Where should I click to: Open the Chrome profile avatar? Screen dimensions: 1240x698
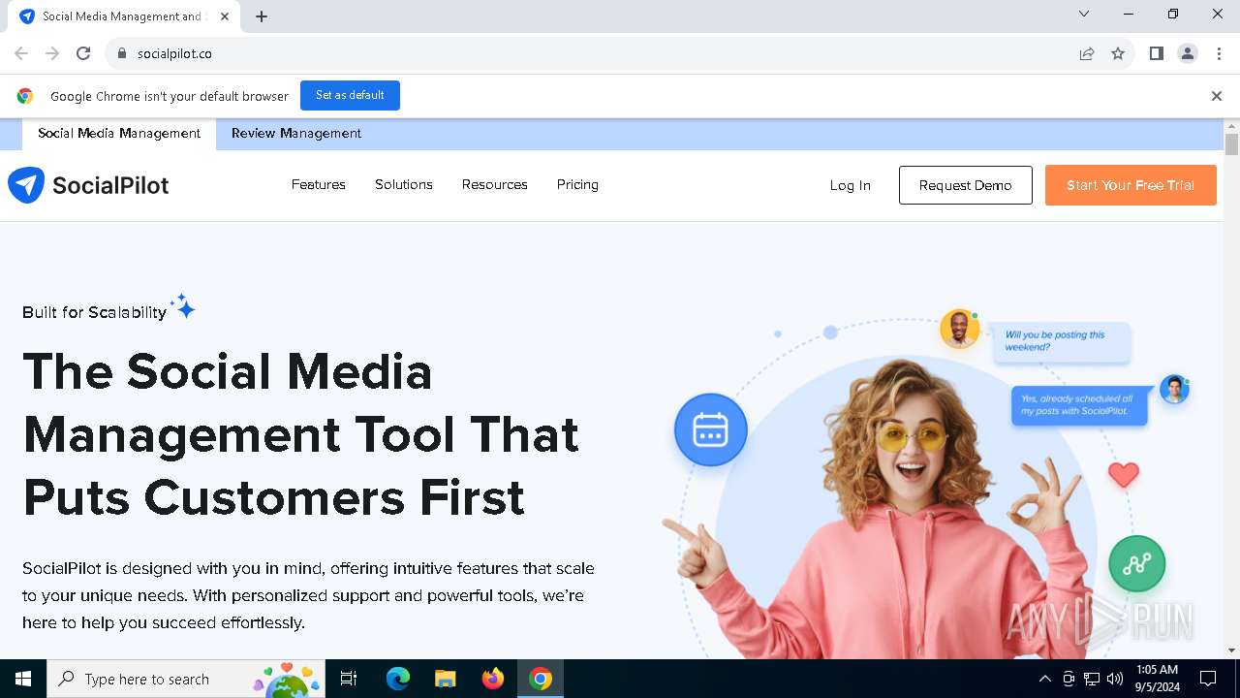point(1188,53)
